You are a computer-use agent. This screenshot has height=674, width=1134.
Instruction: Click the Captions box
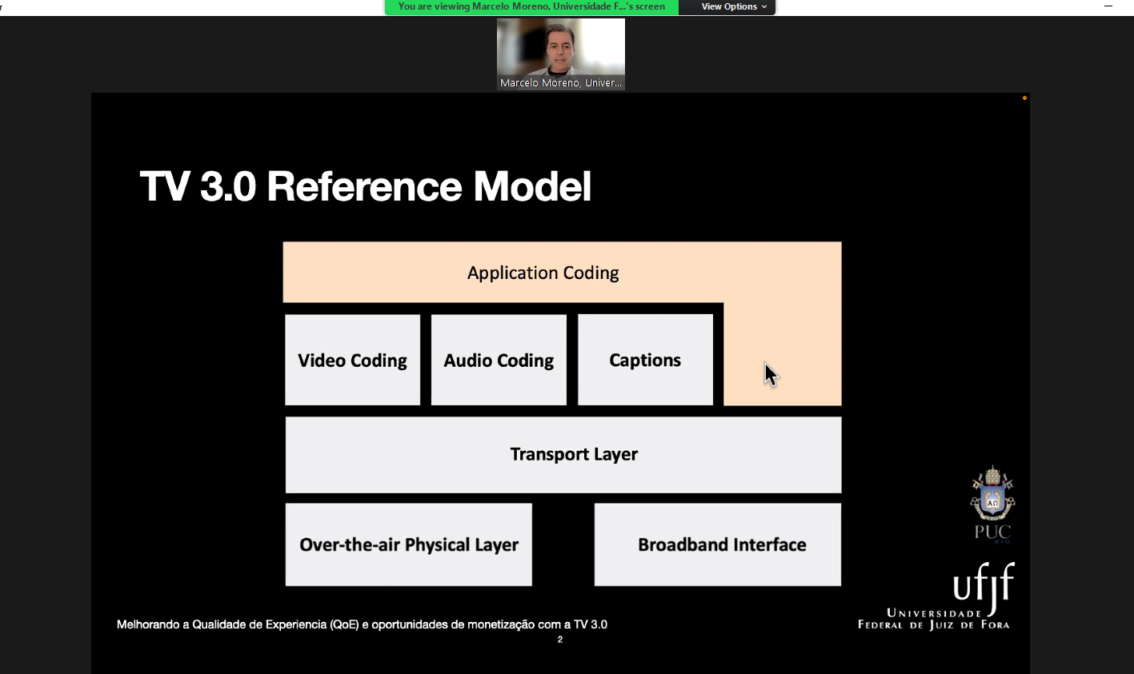point(645,360)
